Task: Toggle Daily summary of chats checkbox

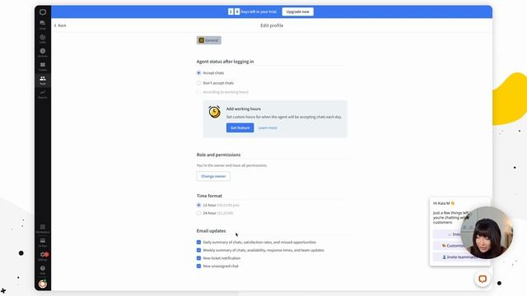Action: [x=198, y=243]
